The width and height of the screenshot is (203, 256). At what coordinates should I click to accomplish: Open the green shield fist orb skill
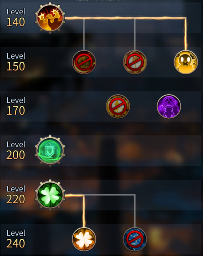coord(50,151)
